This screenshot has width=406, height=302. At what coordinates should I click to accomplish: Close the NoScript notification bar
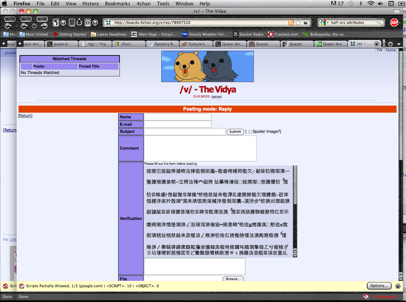click(398, 286)
